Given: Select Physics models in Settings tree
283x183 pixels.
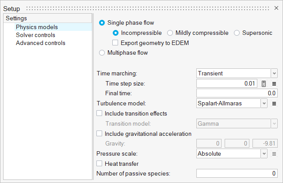Looking at the screenshot, I should [37, 27].
